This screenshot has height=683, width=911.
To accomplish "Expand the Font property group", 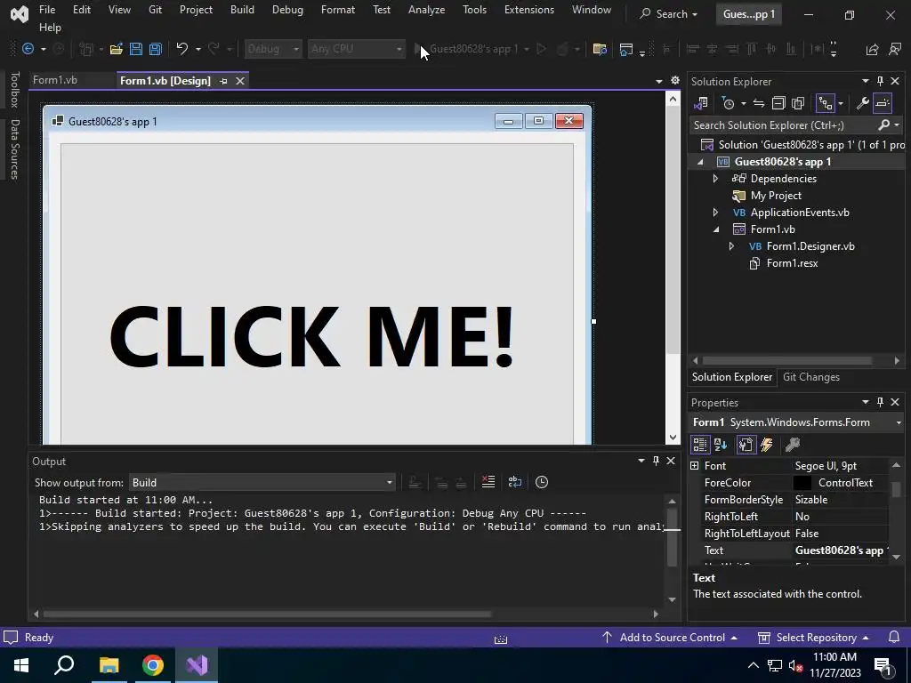I will click(x=694, y=466).
